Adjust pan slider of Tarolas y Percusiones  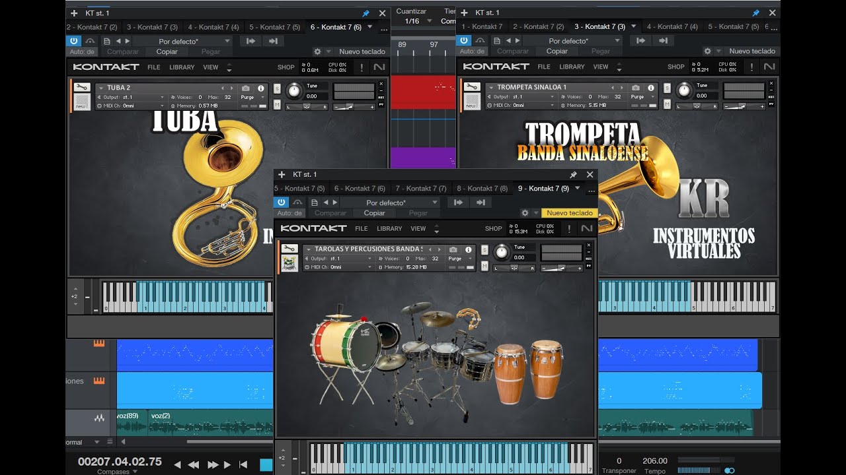click(514, 269)
